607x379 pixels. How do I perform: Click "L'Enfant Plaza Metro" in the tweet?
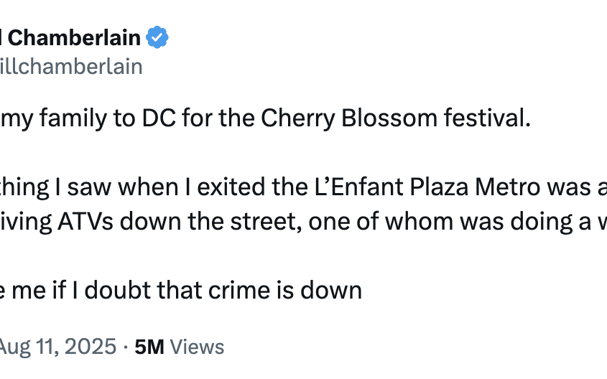pyautogui.click(x=427, y=187)
